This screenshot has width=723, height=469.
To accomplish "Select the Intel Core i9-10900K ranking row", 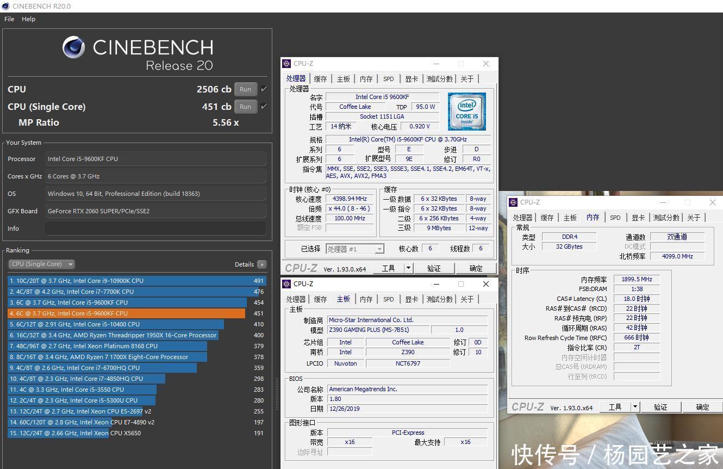I will coord(137,281).
